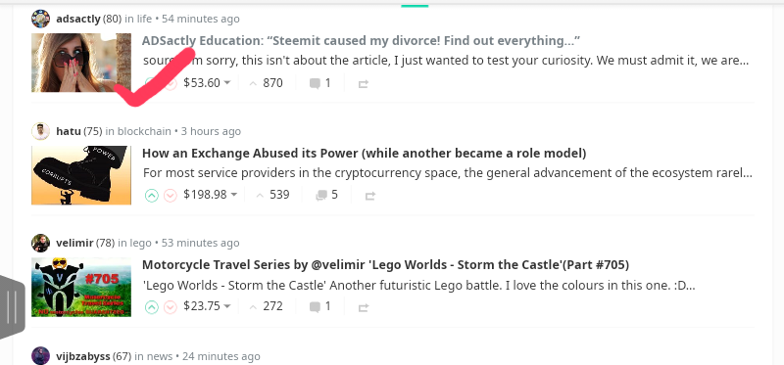This screenshot has height=365, width=784.
Task: Resteem the hatu exchange post
Action: pos(370,196)
